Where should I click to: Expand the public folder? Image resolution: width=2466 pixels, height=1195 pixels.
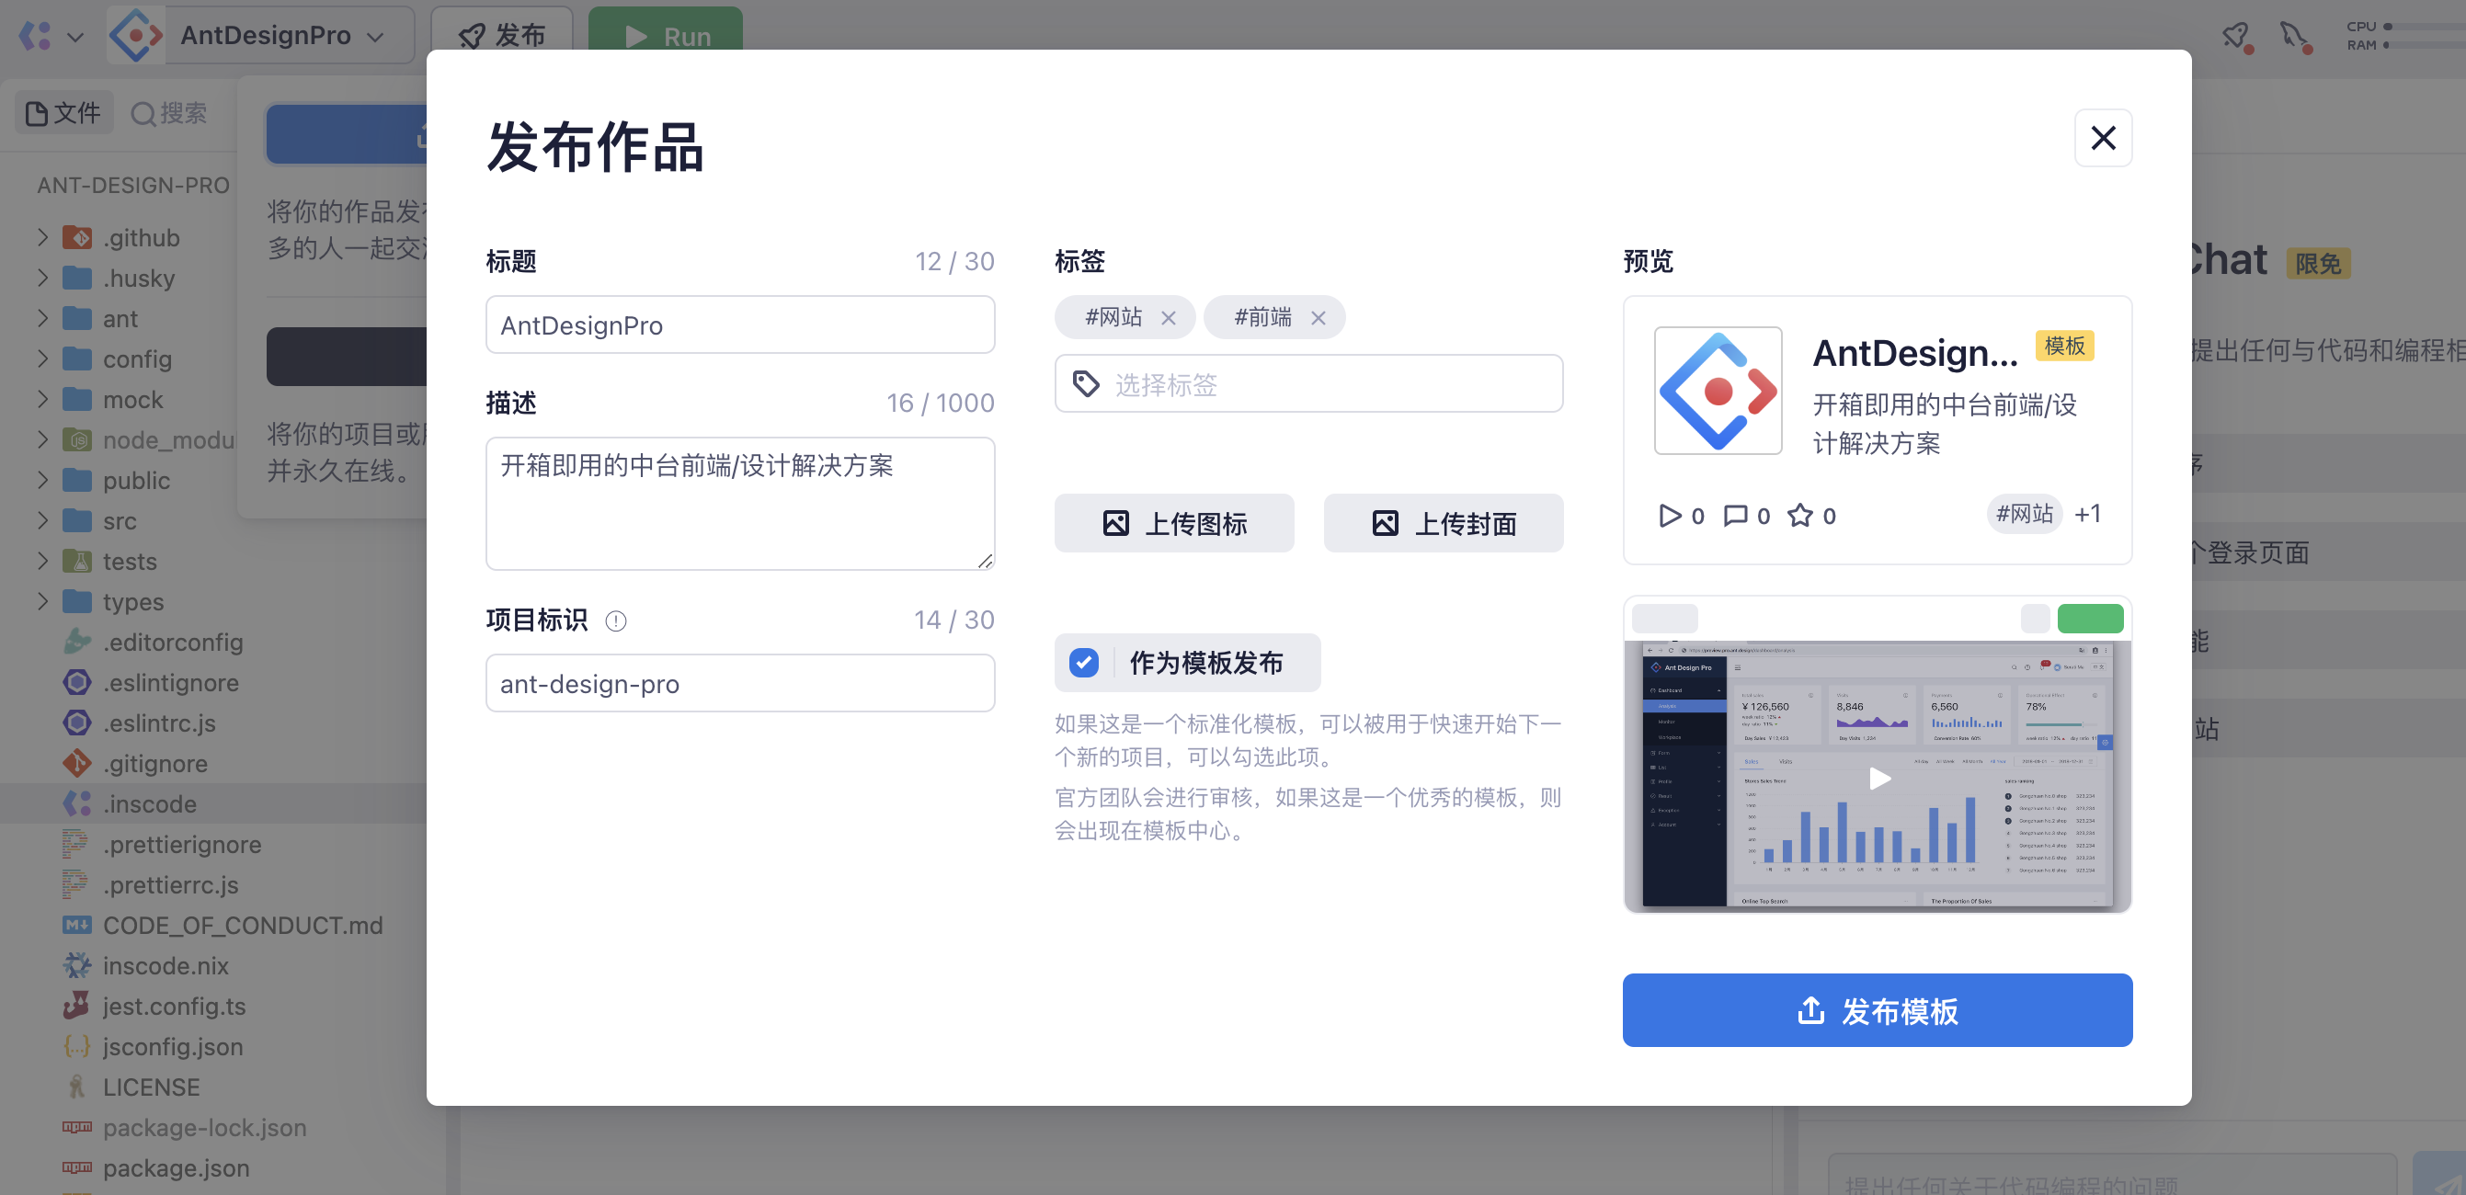[x=42, y=480]
